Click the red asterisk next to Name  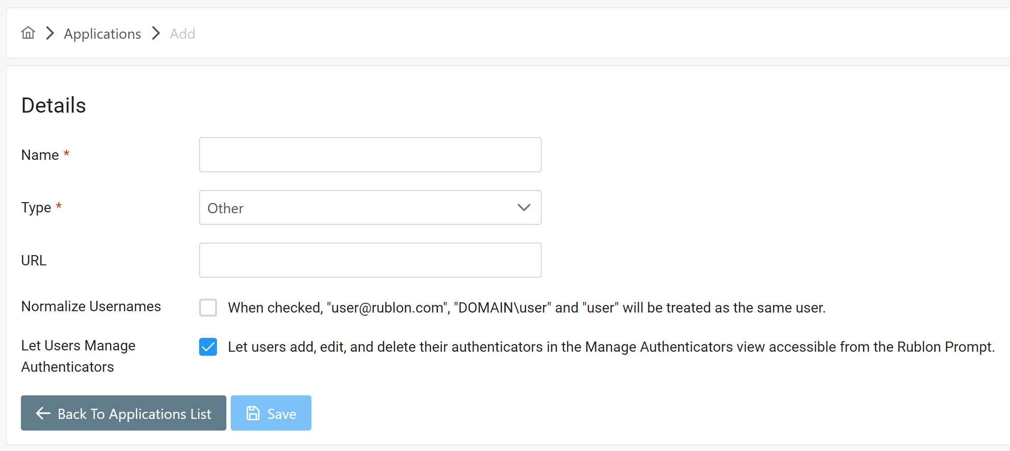click(66, 154)
